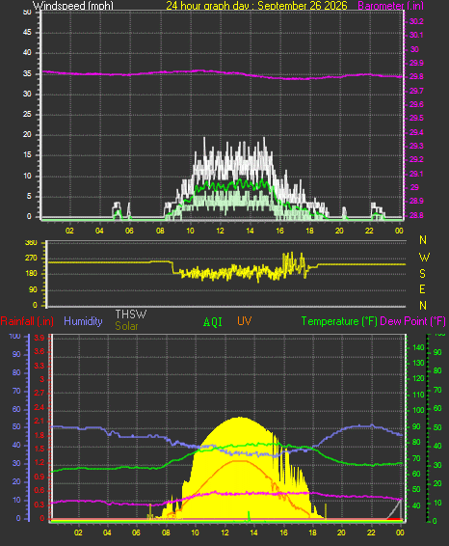
Task: Select the UV legend label
Action: [x=244, y=320]
